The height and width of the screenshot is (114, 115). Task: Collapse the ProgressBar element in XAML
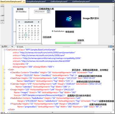(4, 104)
